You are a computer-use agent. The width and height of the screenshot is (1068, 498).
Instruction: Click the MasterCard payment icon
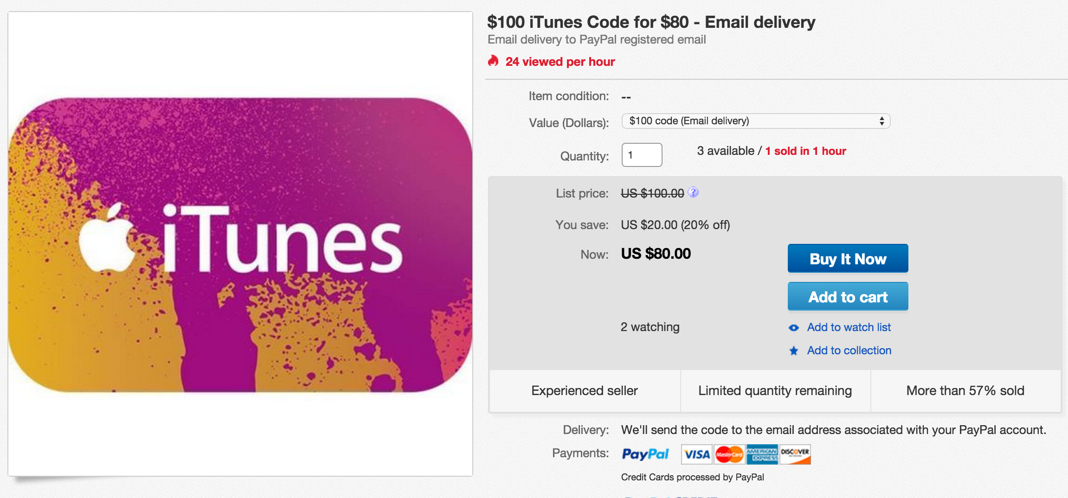pos(729,454)
